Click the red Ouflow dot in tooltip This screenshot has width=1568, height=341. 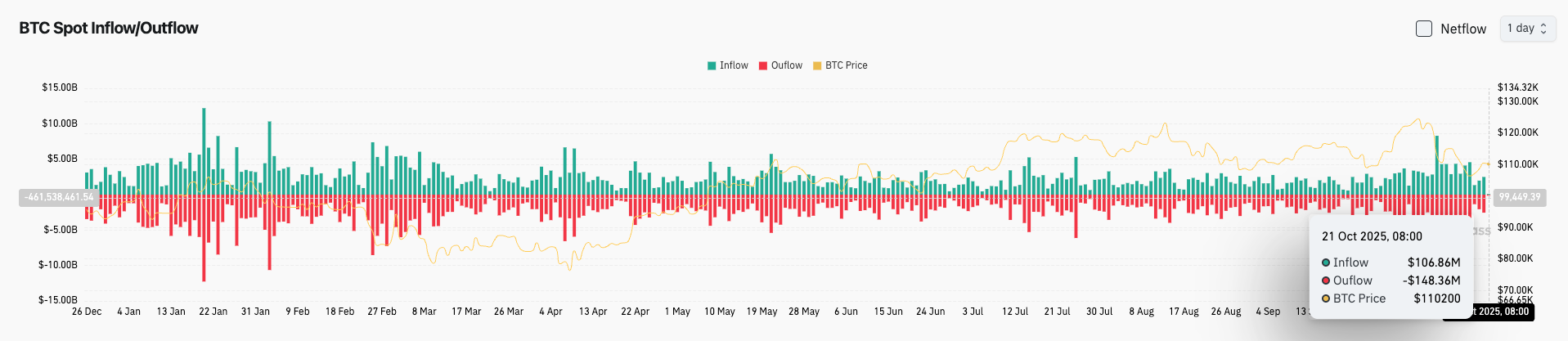[1326, 280]
